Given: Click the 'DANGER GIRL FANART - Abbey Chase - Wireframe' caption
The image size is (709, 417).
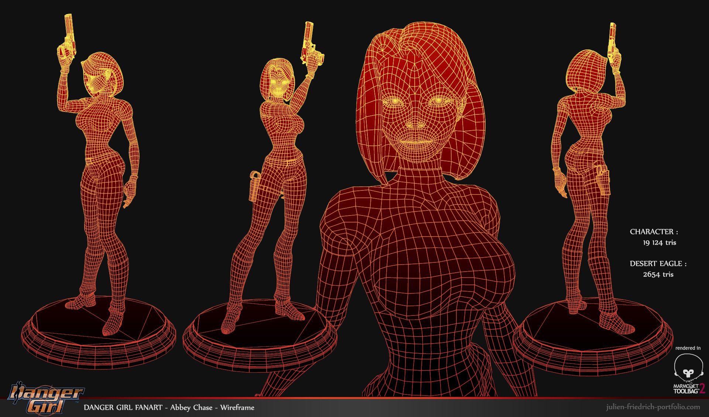Looking at the screenshot, I should 169,407.
